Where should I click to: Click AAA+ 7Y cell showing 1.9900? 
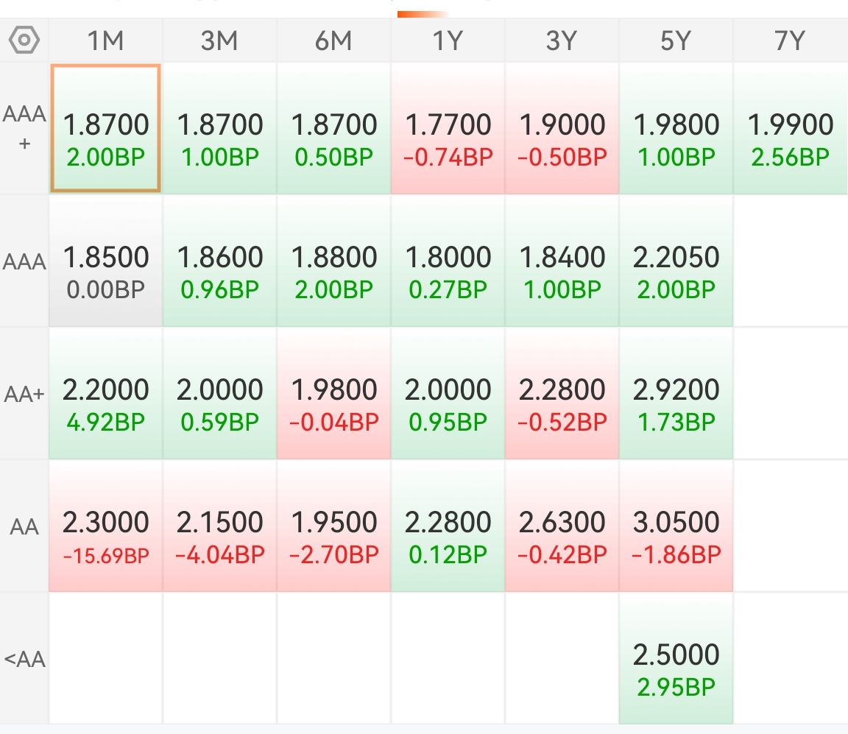pyautogui.click(x=790, y=129)
